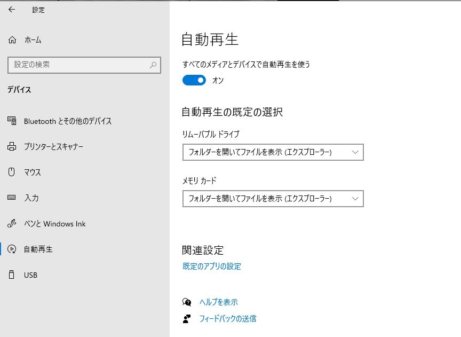Open the メモリ カード dropdown
This screenshot has width=461, height=337.
[273, 199]
